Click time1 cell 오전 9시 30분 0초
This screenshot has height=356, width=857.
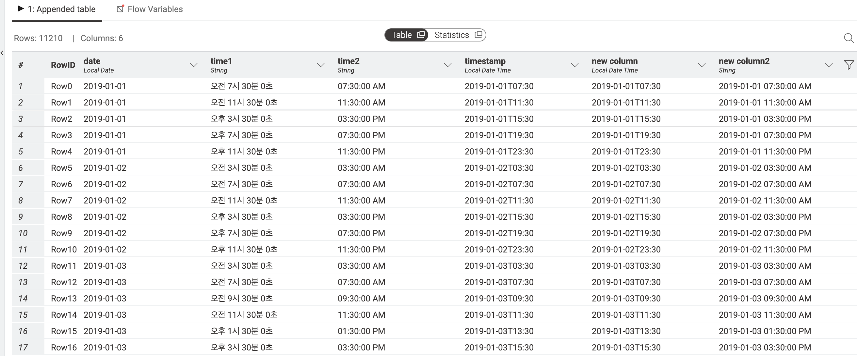(242, 298)
